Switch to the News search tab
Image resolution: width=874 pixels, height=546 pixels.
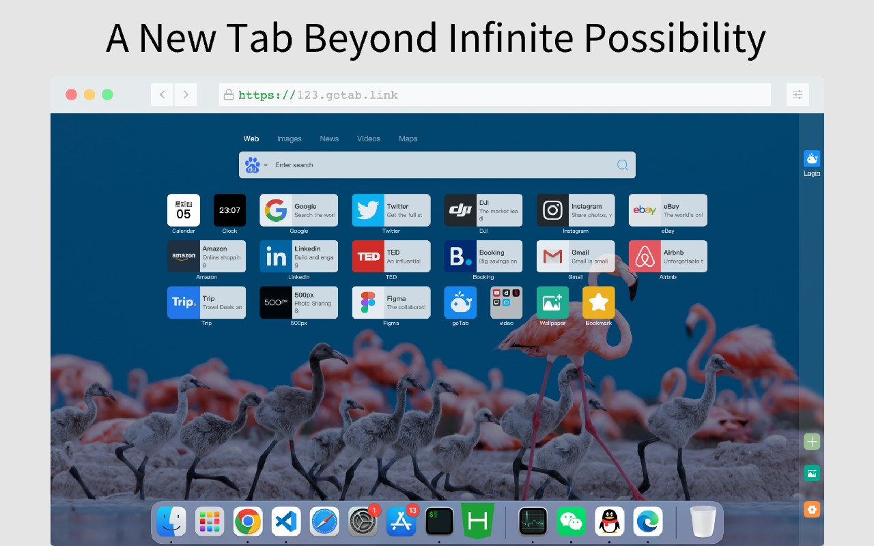coord(329,139)
